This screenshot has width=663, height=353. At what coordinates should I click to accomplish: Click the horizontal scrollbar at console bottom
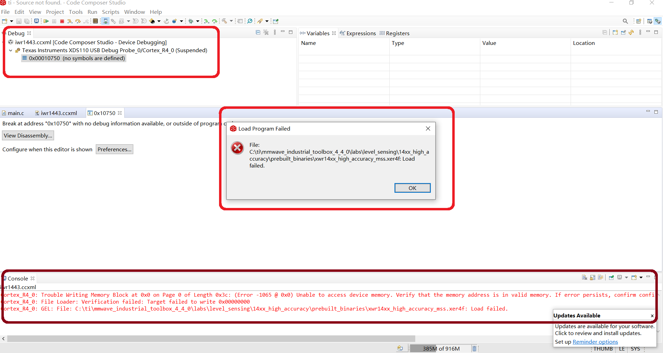click(x=211, y=338)
